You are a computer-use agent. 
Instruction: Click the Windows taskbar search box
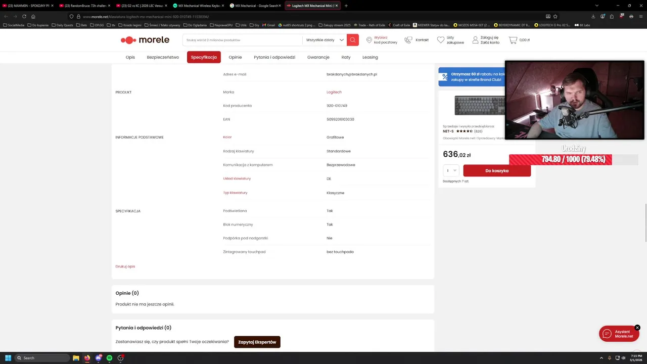tap(41, 358)
